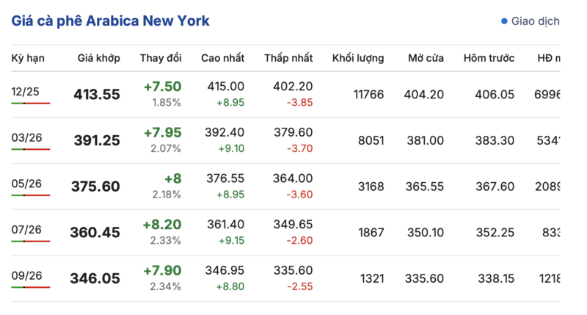This screenshot has height=315, width=587.
Task: Click the Cao nhất column header
Action: pos(222,58)
